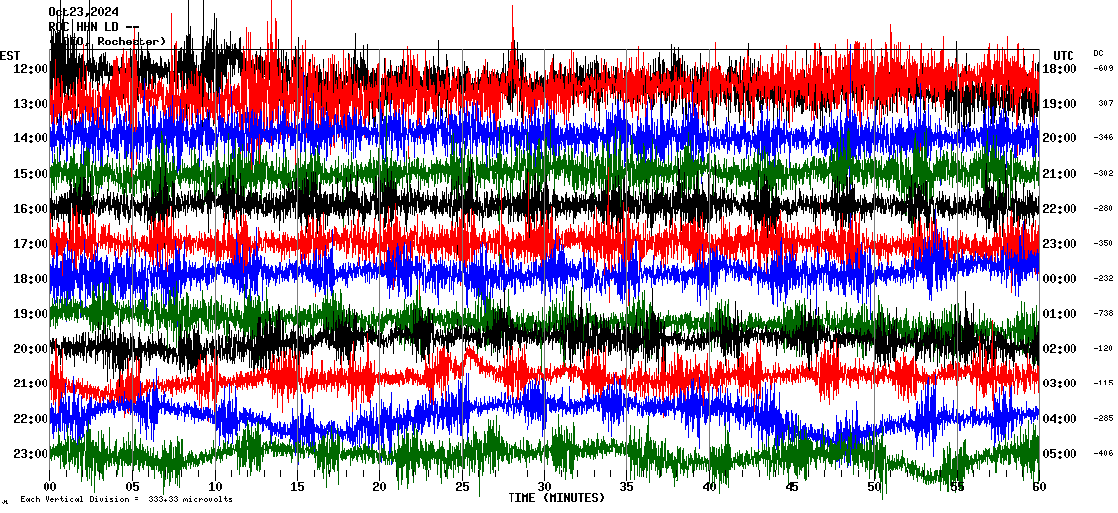Select the DC offset value -738

1104,313
